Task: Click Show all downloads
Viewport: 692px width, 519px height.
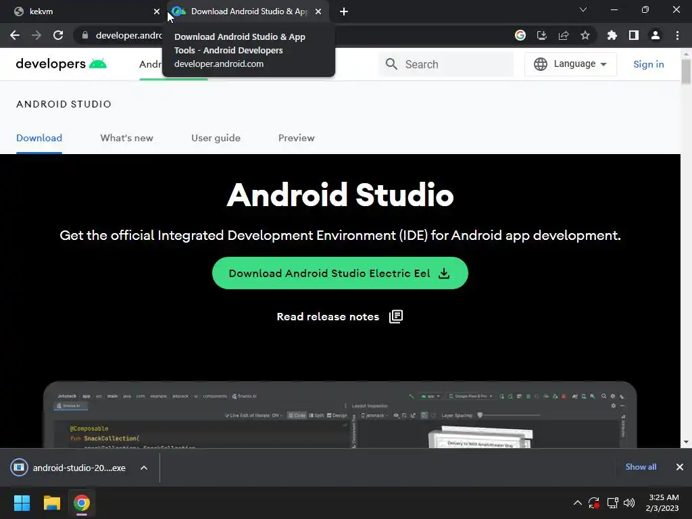Action: (641, 466)
